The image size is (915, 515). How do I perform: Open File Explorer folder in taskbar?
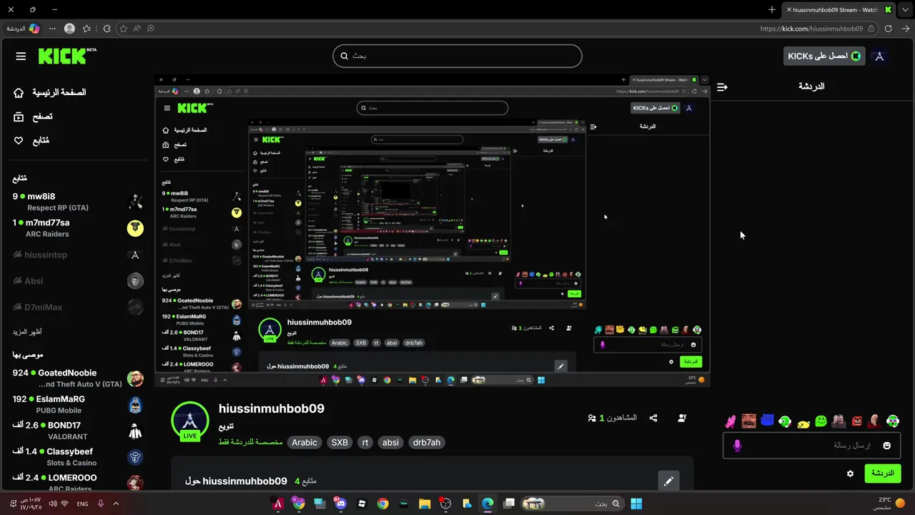point(425,504)
